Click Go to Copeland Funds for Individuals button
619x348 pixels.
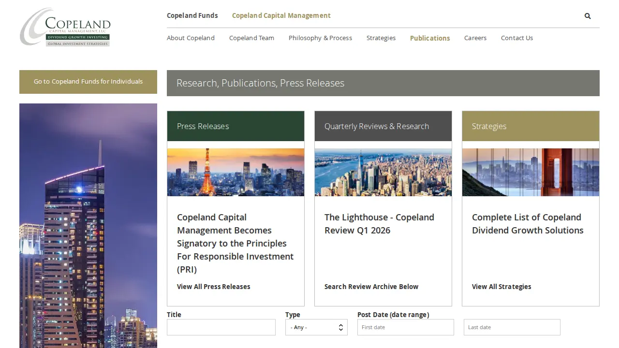click(x=88, y=82)
